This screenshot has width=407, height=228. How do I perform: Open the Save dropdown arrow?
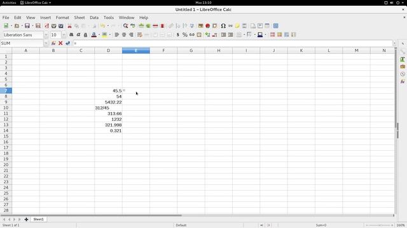32,26
